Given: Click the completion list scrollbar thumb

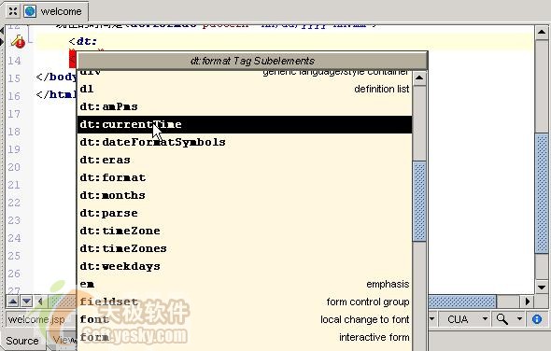Looking at the screenshot, I should click(419, 201).
